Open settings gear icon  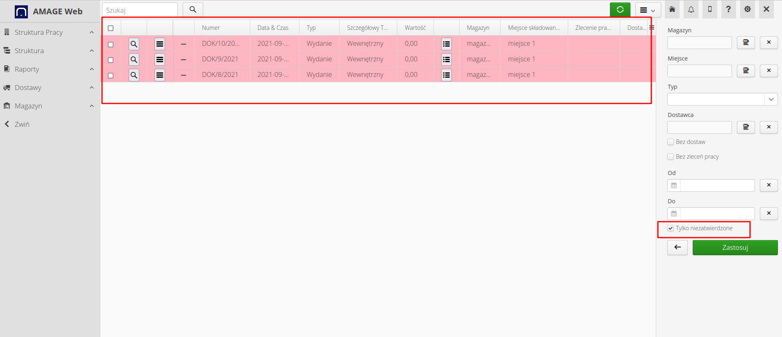(747, 9)
